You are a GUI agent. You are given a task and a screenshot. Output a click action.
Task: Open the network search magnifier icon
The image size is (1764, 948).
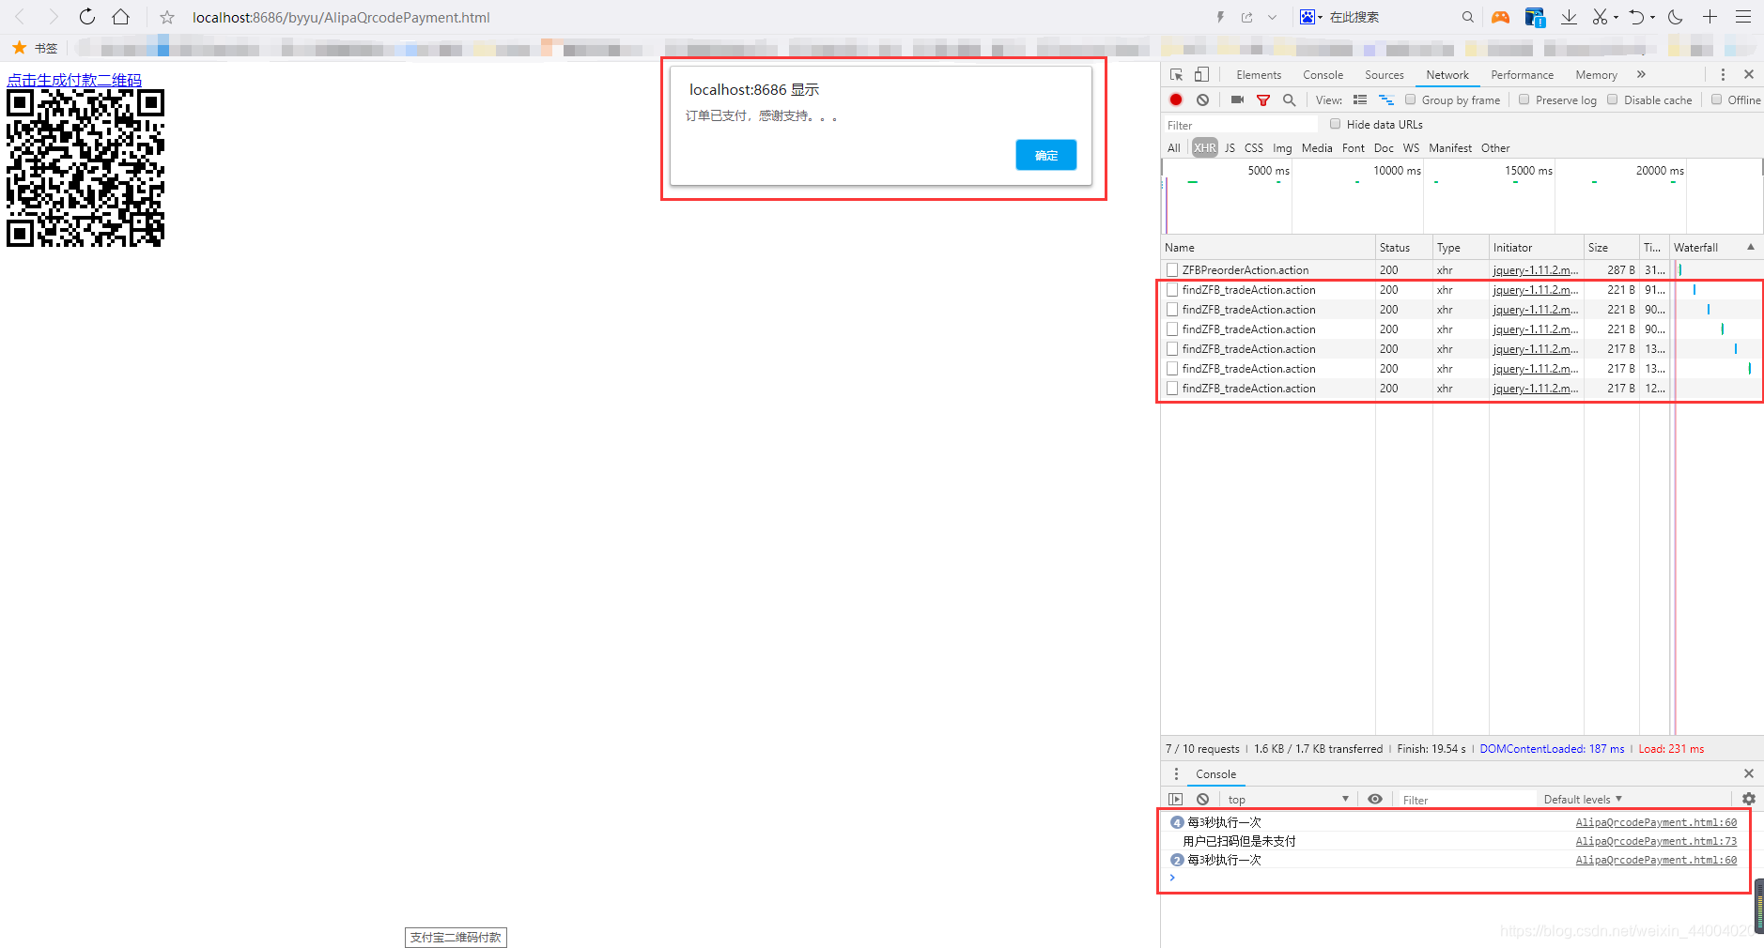tap(1289, 99)
